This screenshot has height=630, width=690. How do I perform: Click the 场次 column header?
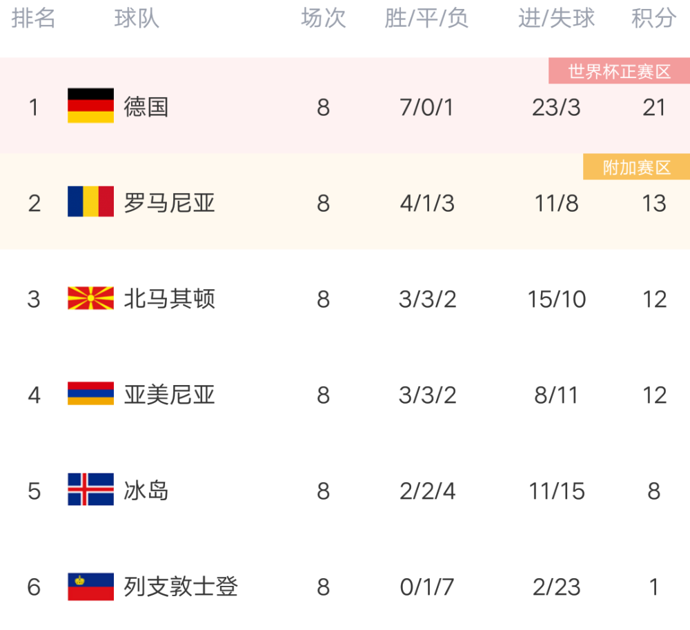pyautogui.click(x=323, y=19)
